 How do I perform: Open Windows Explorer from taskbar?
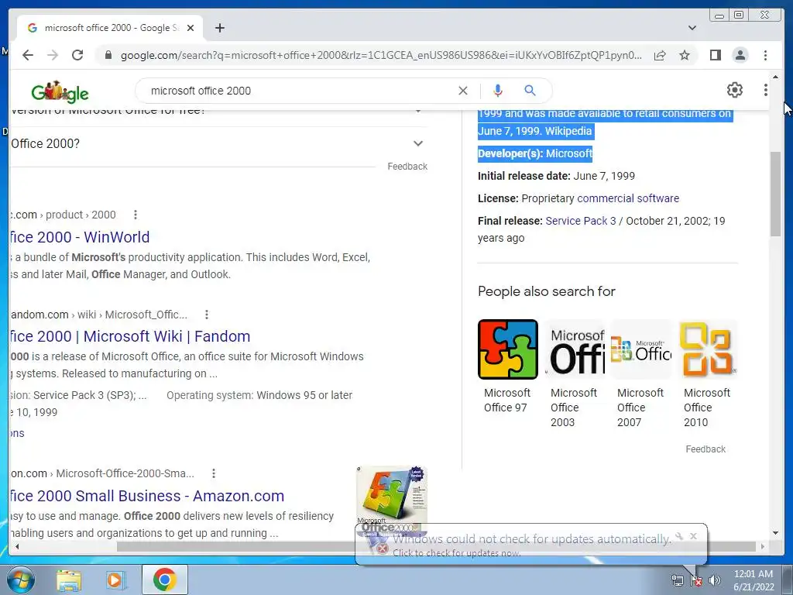69,580
